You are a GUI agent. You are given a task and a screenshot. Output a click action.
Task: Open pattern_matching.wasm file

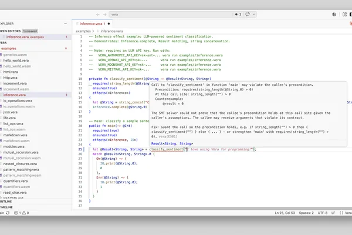tap(22, 176)
